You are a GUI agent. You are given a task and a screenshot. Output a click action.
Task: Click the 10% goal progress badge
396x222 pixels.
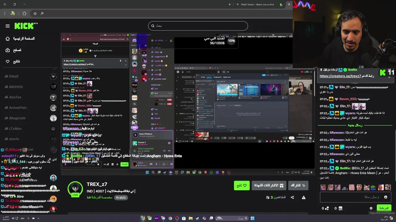point(231,41)
